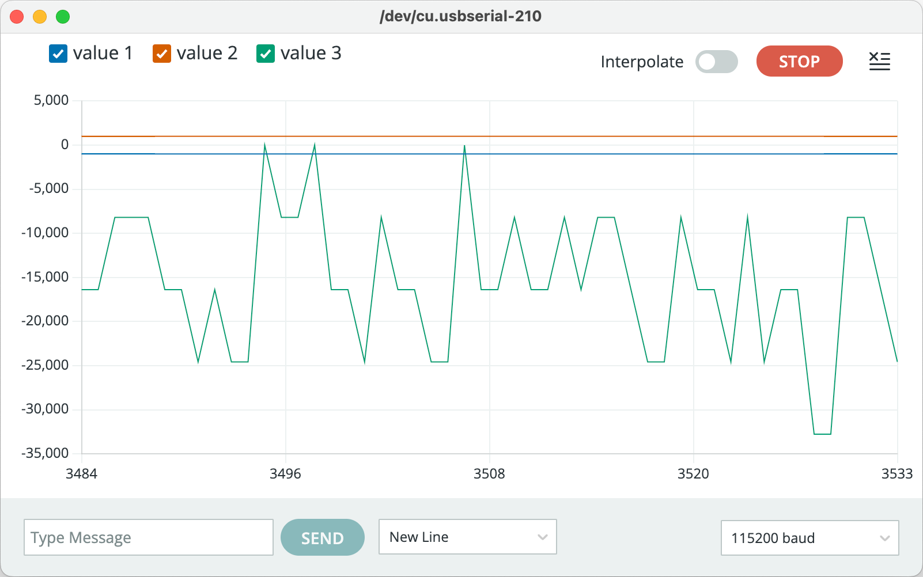Open the New Line ending dropdown
Image resolution: width=923 pixels, height=577 pixels.
468,537
